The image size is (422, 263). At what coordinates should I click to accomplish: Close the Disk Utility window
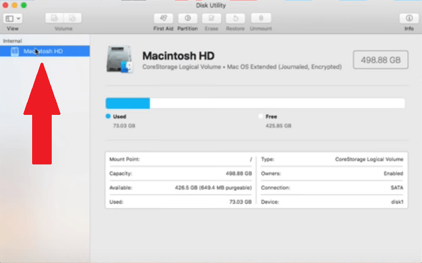click(x=5, y=5)
